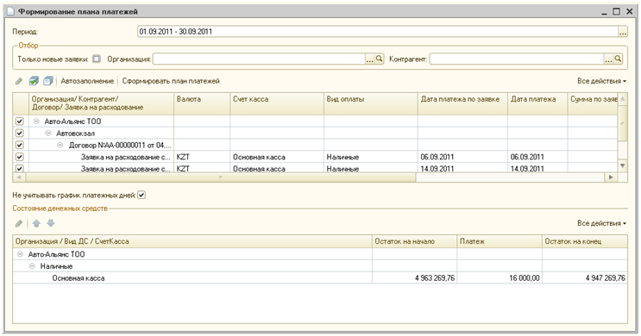Image resolution: width=641 pixels, height=336 pixels.
Task: Click the Период date range field
Action: tap(378, 32)
